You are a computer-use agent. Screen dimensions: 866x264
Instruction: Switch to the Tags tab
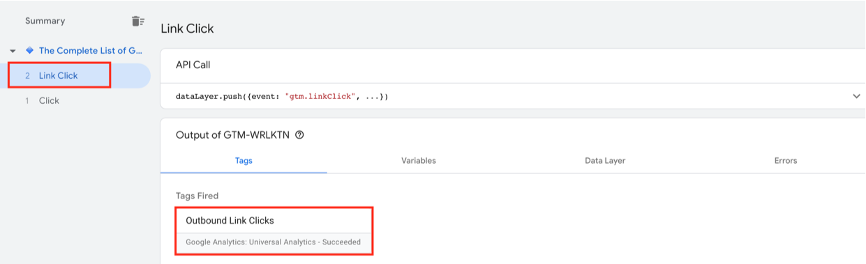(x=244, y=160)
